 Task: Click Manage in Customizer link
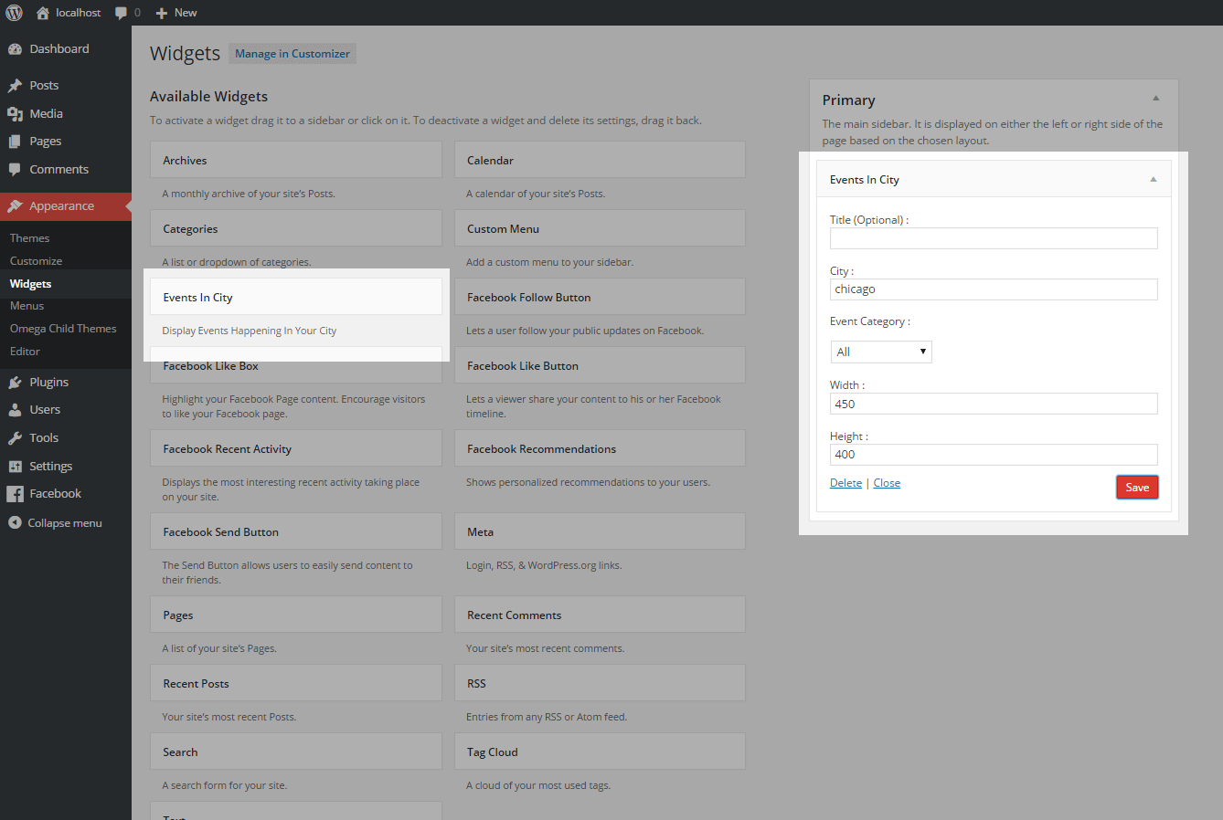pos(292,54)
